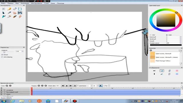Click inside the color square picker

coord(166,20)
